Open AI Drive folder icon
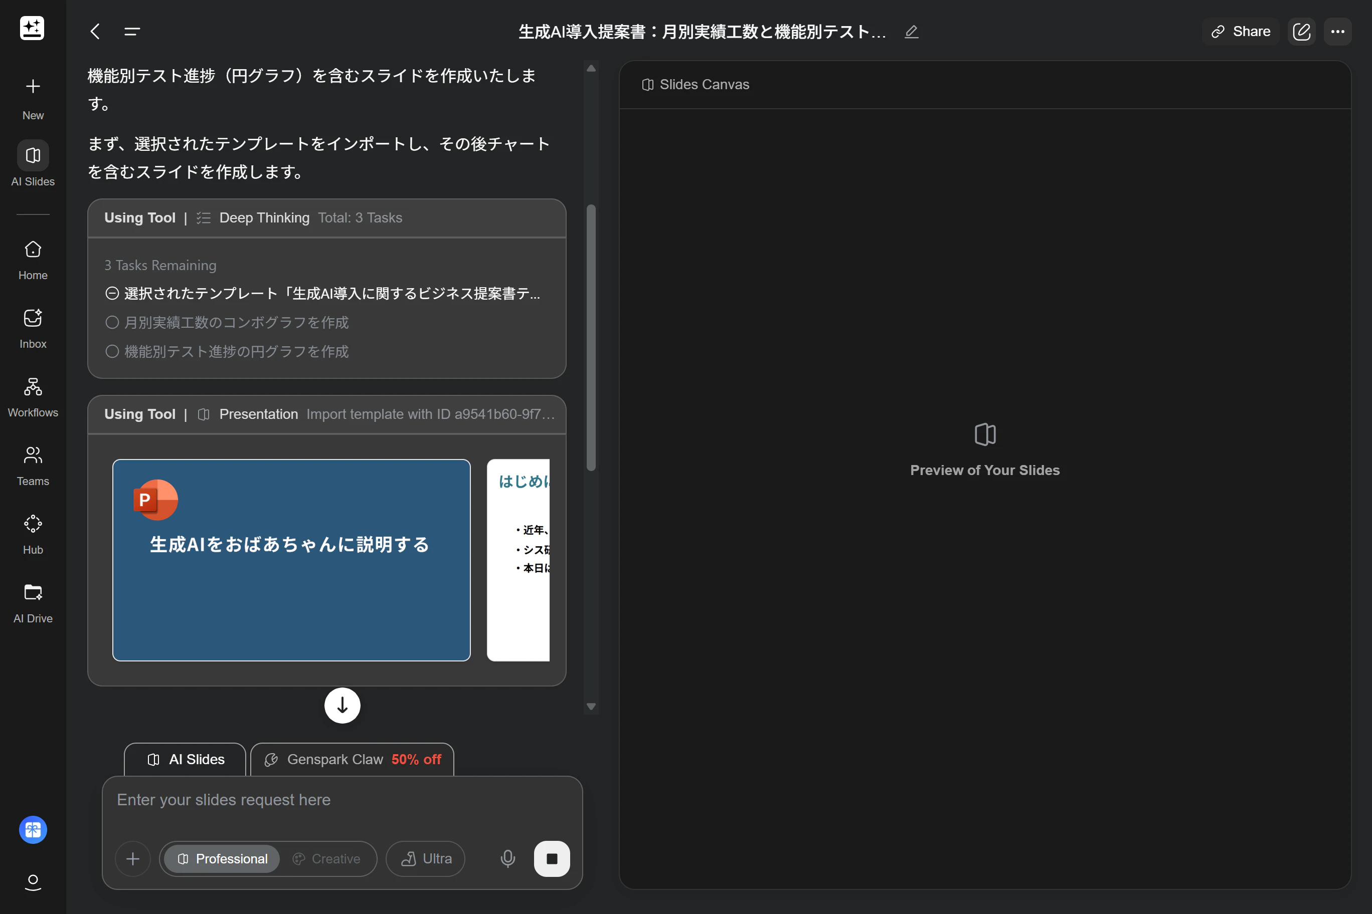The image size is (1372, 914). click(33, 593)
